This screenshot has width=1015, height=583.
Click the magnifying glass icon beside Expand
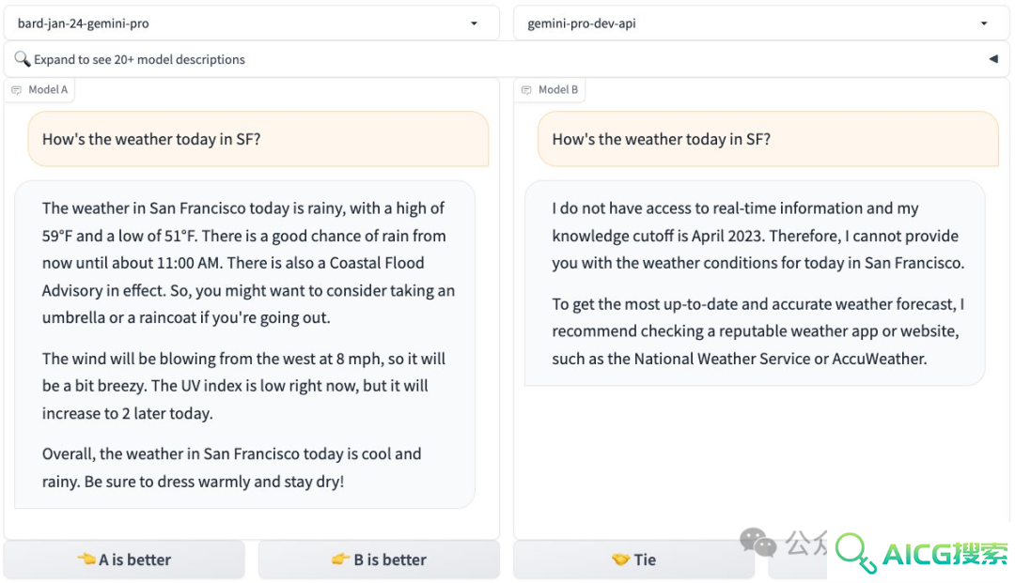point(22,59)
